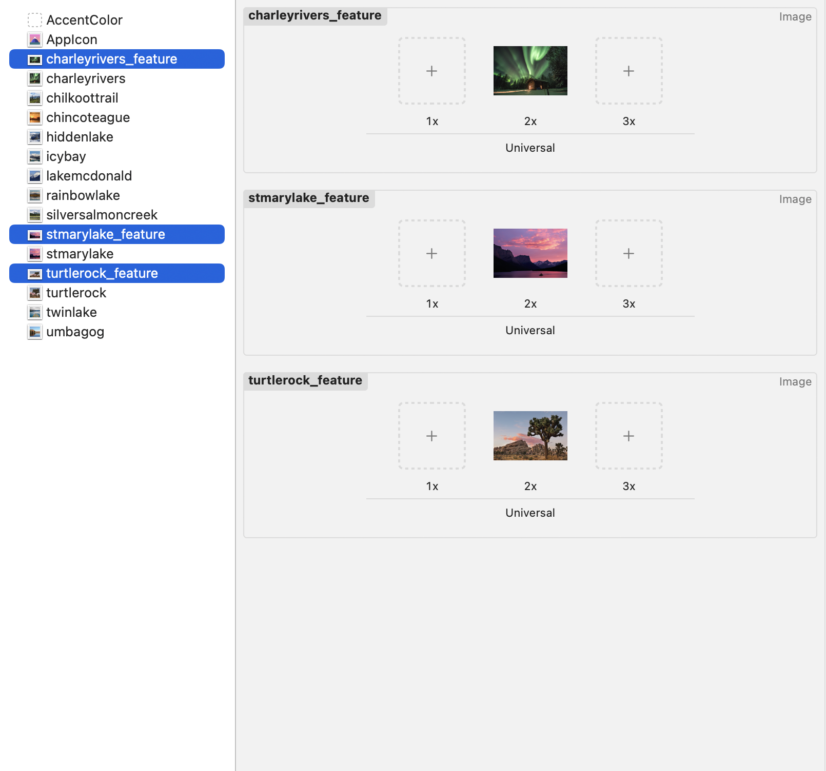Select charleyrivers in the asset list
The image size is (826, 771).
coord(86,78)
